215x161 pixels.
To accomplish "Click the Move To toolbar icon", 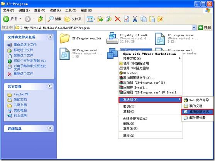I will (x=100, y=19).
